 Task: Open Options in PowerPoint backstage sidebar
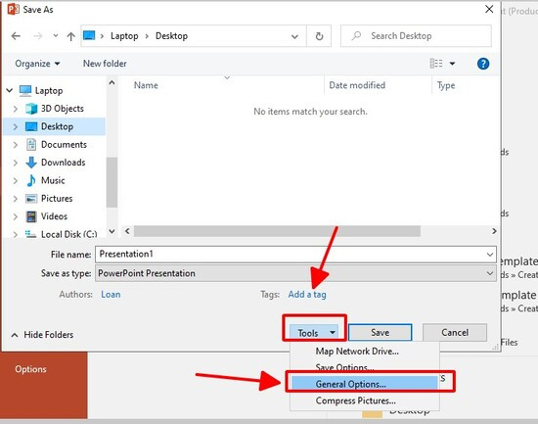tap(30, 369)
